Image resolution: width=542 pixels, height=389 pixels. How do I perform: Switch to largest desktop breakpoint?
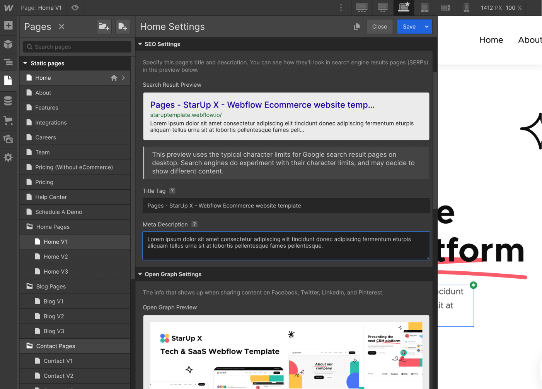pos(362,8)
